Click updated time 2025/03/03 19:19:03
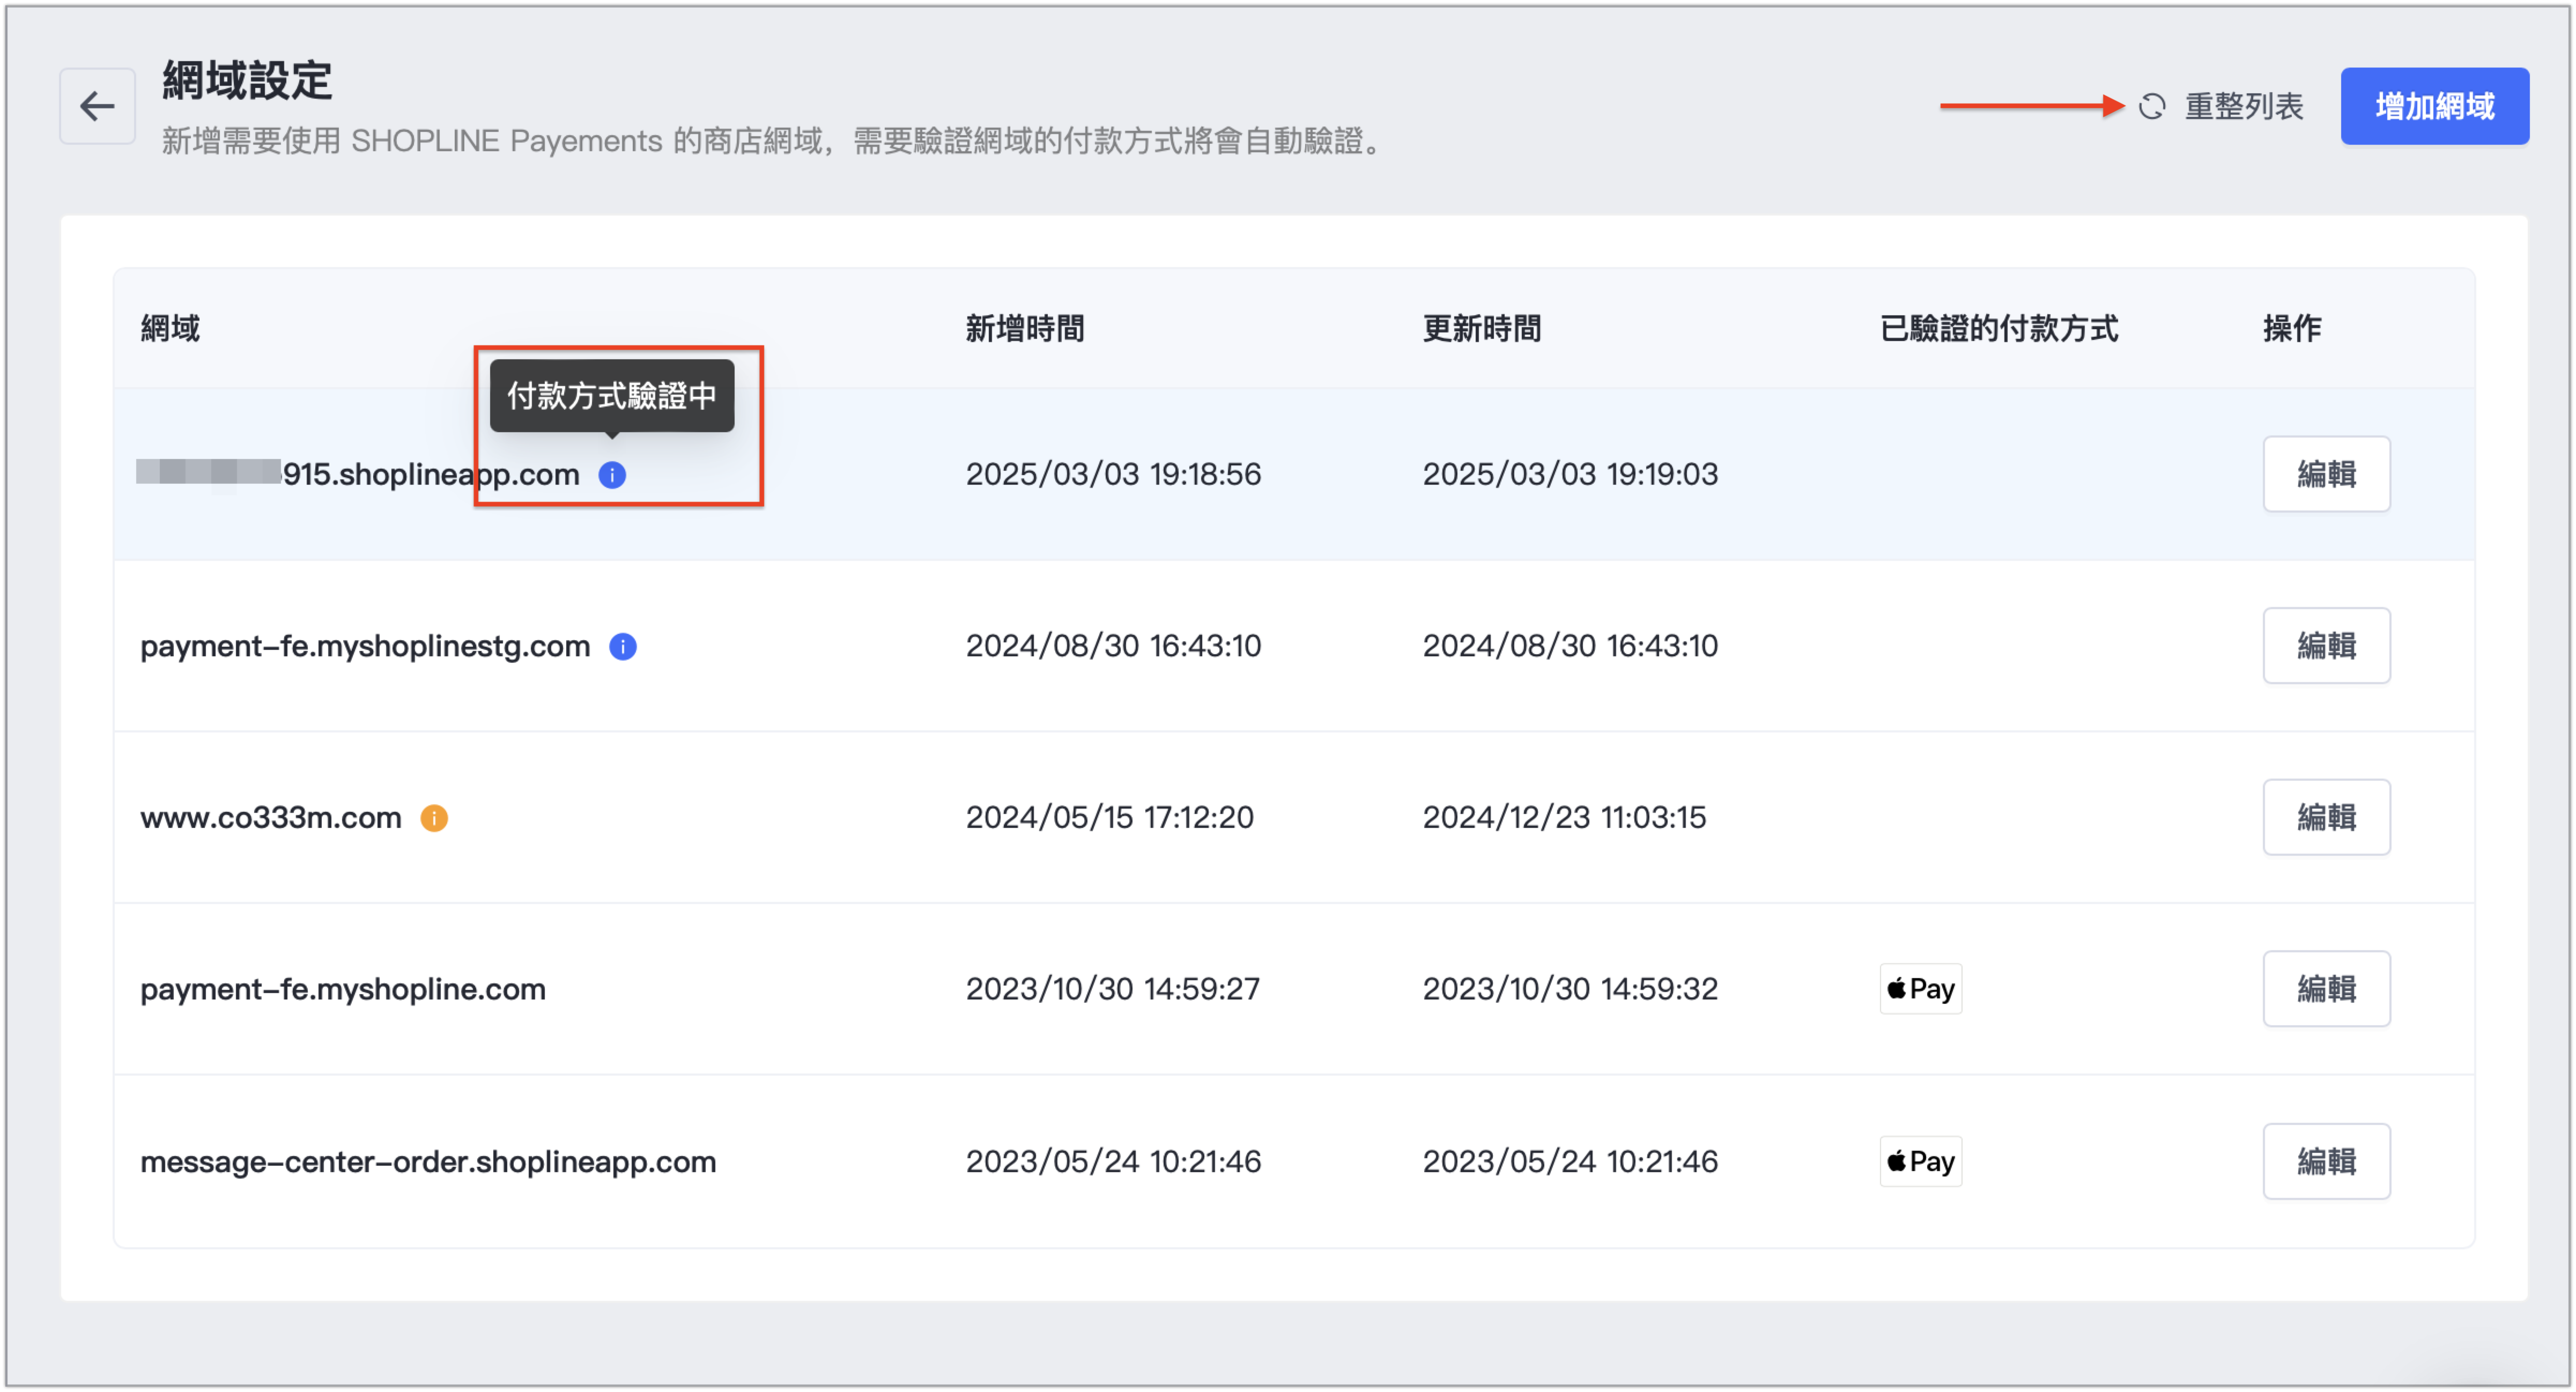The image size is (2576, 1392). tap(1570, 474)
